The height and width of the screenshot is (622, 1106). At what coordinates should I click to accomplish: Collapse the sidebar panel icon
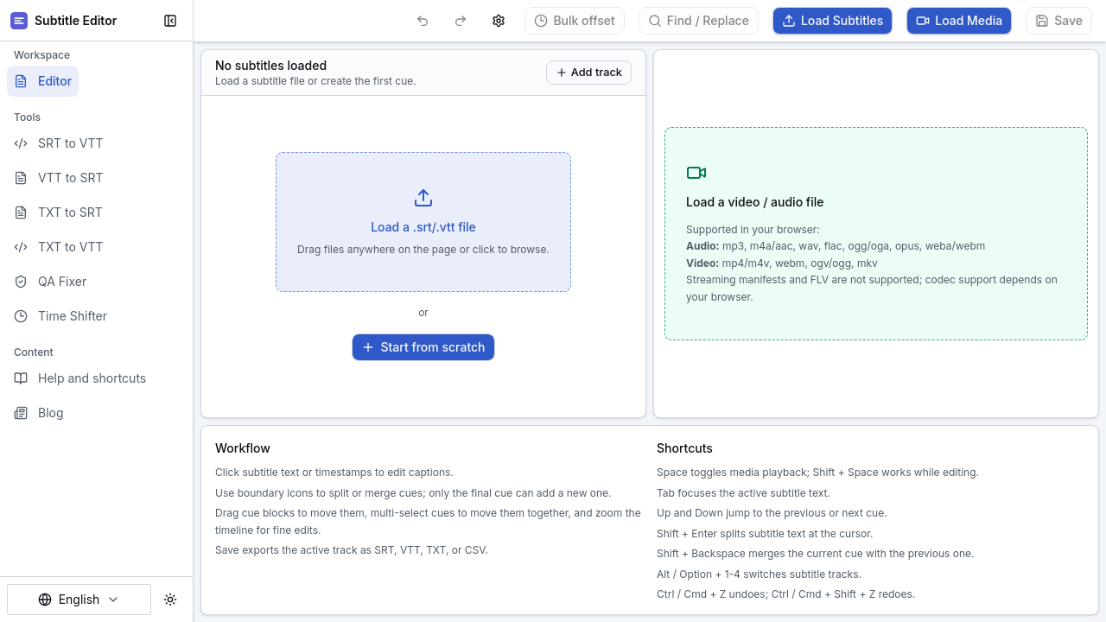point(170,21)
